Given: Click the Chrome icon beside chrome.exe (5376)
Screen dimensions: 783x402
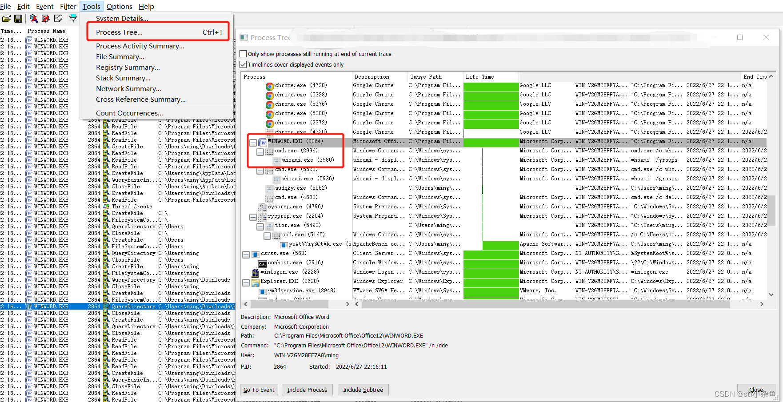Looking at the screenshot, I should (269, 104).
